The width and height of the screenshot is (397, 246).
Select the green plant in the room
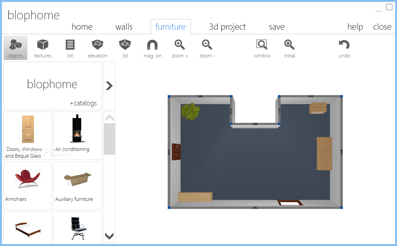(190, 111)
